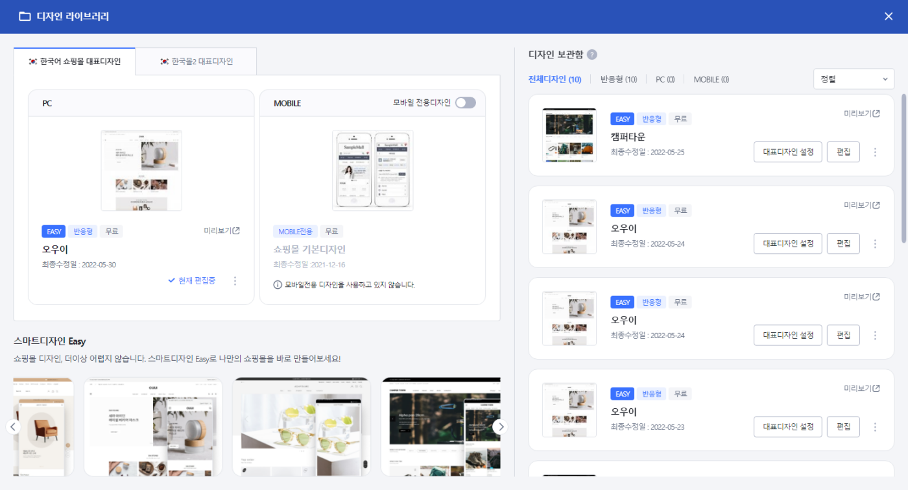Set 오우이 dated 2022-05-23 as 대표디자인
908x490 pixels.
point(788,426)
